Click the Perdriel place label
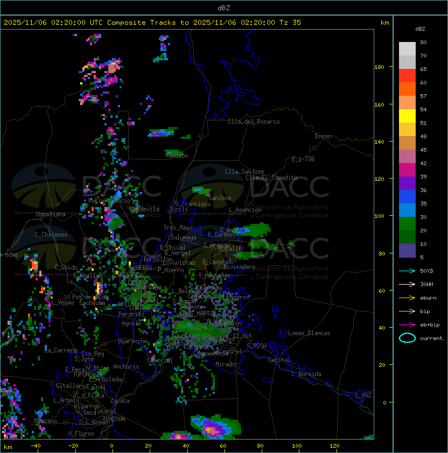The width and height of the screenshot is (448, 453). [131, 314]
